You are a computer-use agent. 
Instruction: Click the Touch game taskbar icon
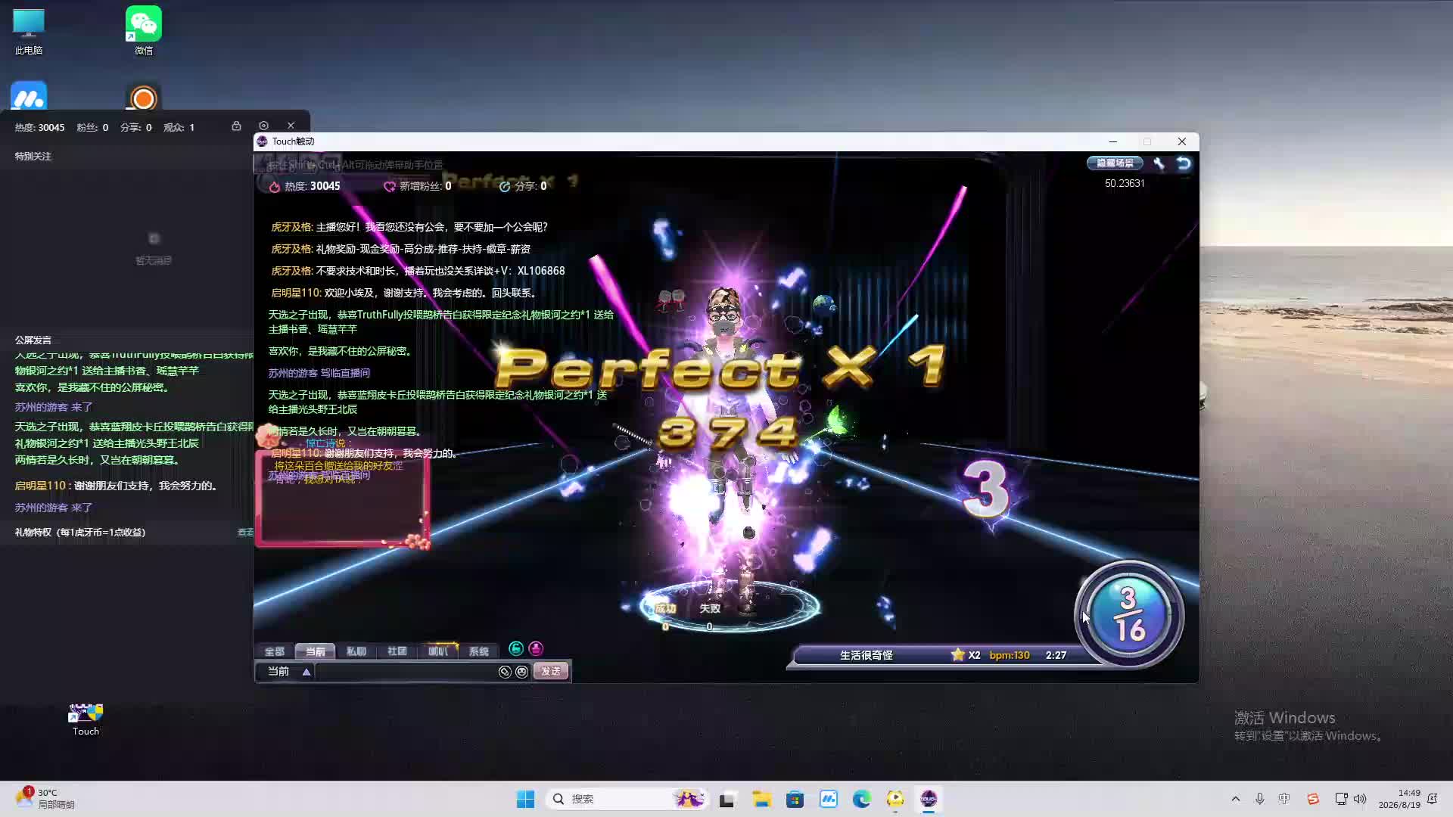coord(929,799)
